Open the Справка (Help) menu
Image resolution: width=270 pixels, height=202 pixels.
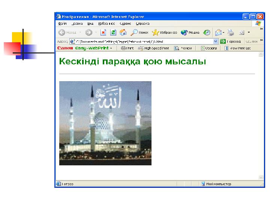142,24
